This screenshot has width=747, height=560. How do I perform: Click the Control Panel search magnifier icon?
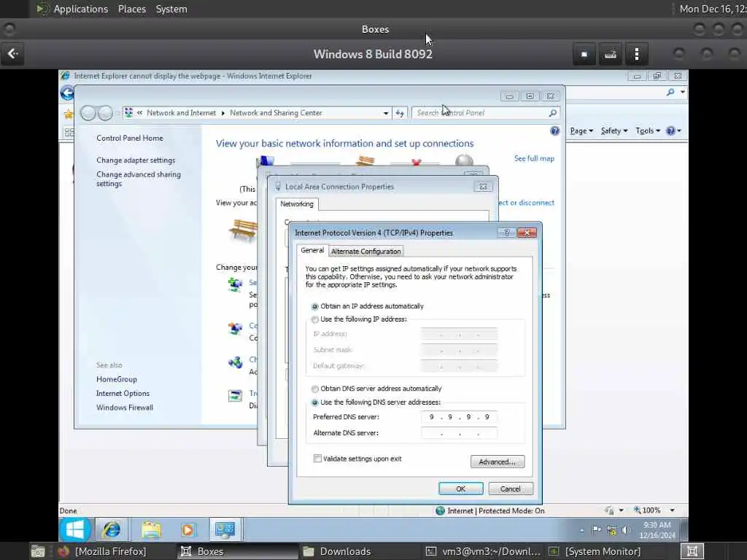point(553,113)
